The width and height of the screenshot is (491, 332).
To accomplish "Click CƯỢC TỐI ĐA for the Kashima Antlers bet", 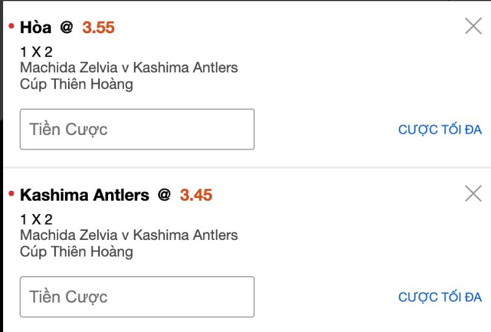I will 439,297.
